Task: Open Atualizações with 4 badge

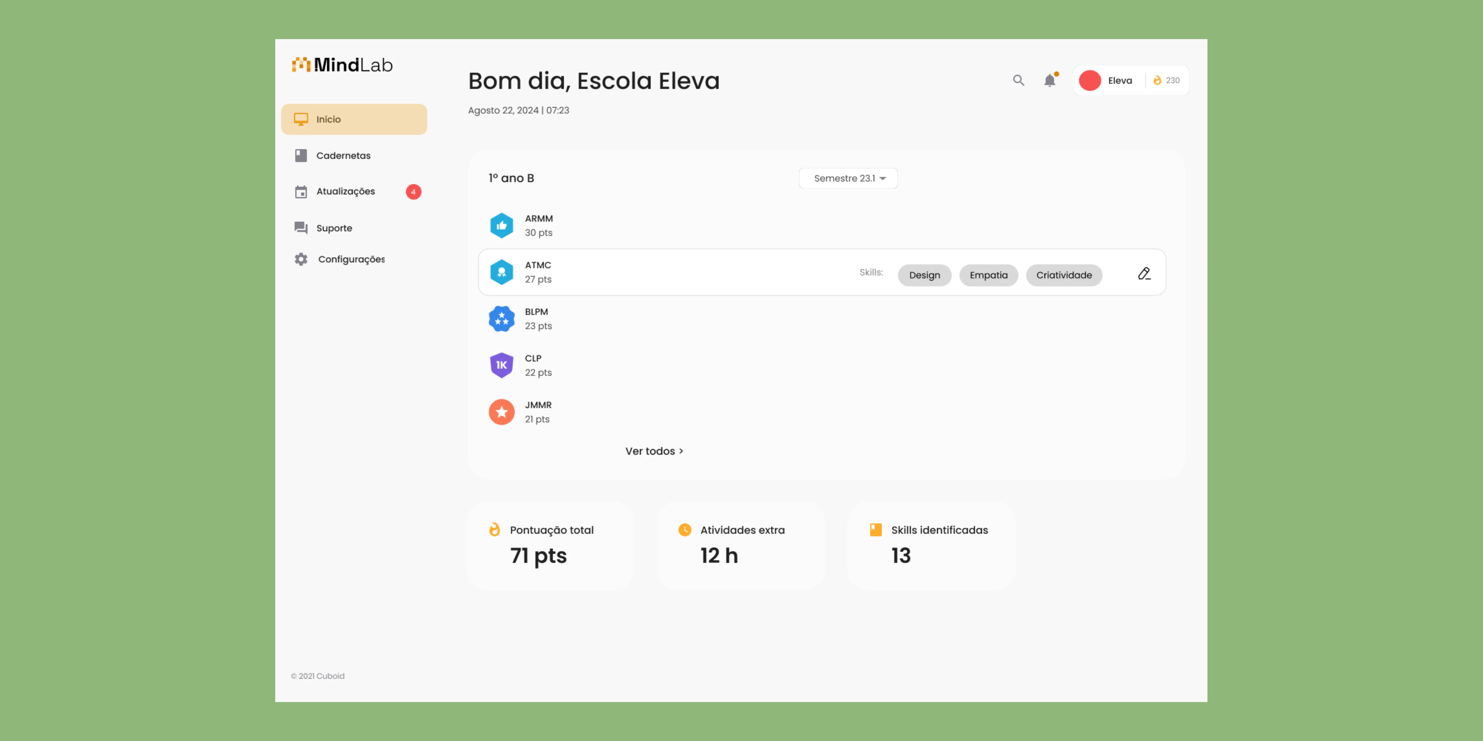Action: 345,192
